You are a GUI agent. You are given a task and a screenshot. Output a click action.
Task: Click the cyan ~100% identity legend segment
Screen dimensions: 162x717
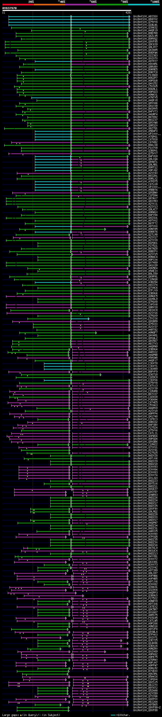click(144, 5)
